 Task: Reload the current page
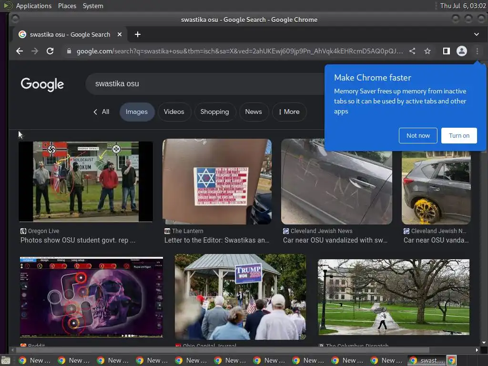pyautogui.click(x=50, y=51)
